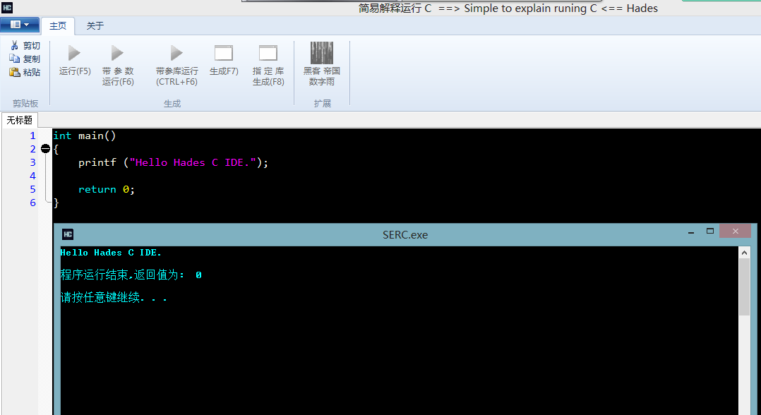
Task: Click "程序运行结束,返回值为: 0" console output
Action: [131, 275]
